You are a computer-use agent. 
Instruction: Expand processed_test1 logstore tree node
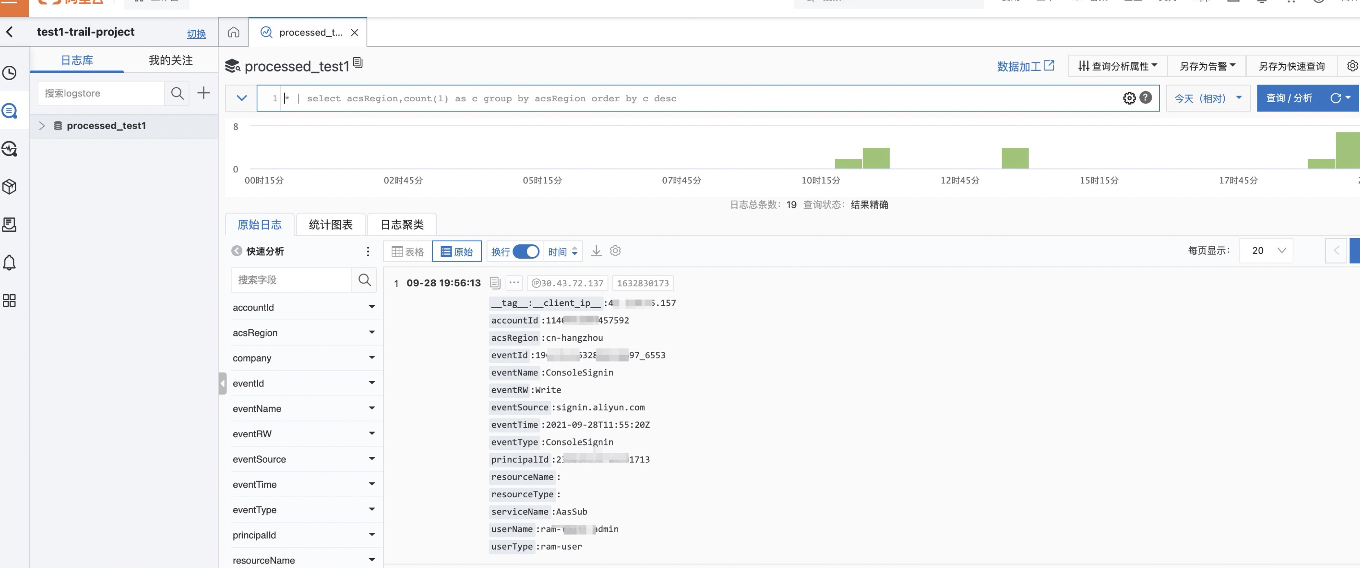pos(42,125)
